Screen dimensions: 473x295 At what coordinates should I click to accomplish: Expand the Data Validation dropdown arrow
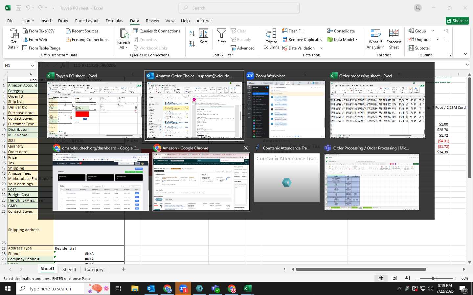pos(321,48)
